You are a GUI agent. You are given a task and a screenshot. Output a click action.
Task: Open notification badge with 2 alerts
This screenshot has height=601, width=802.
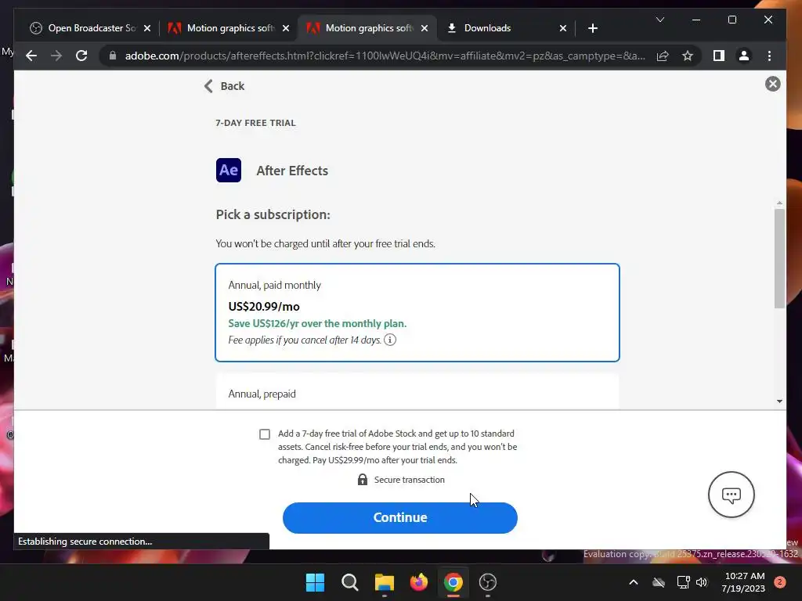click(780, 582)
